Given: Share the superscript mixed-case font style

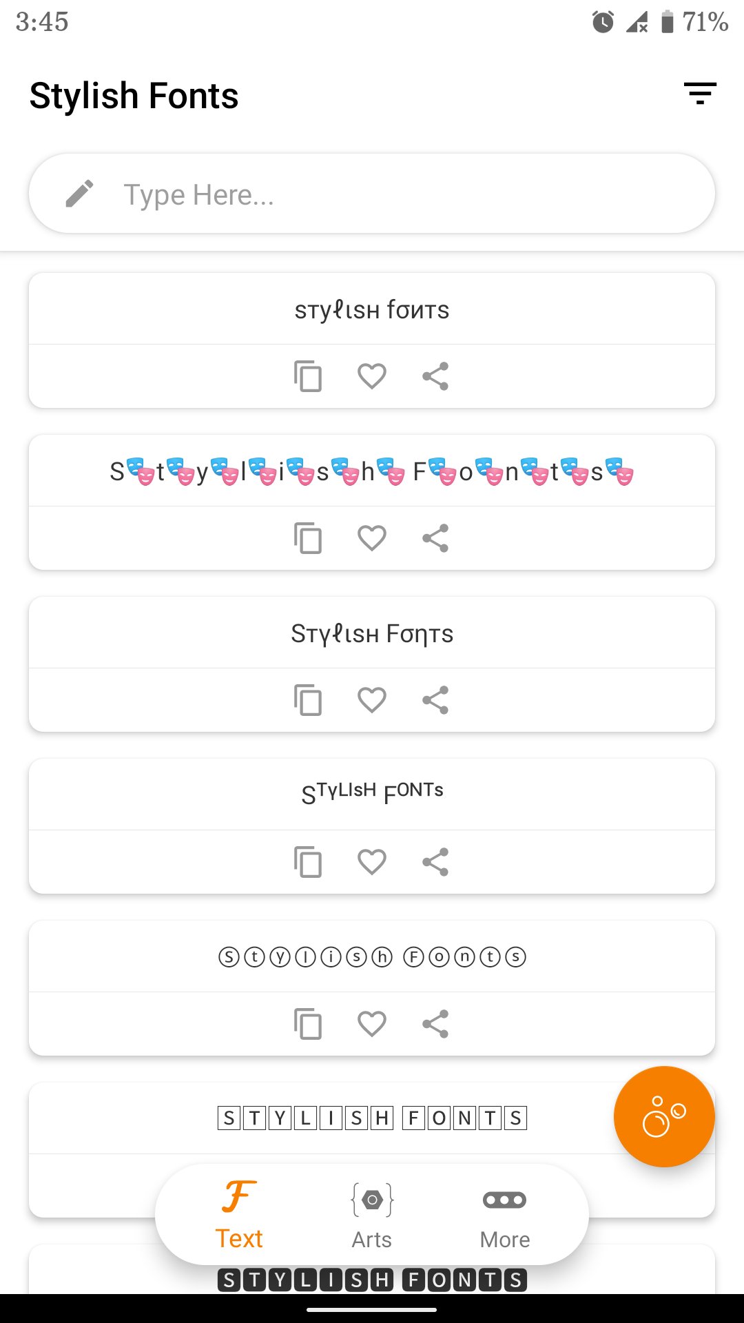Looking at the screenshot, I should click(x=435, y=862).
